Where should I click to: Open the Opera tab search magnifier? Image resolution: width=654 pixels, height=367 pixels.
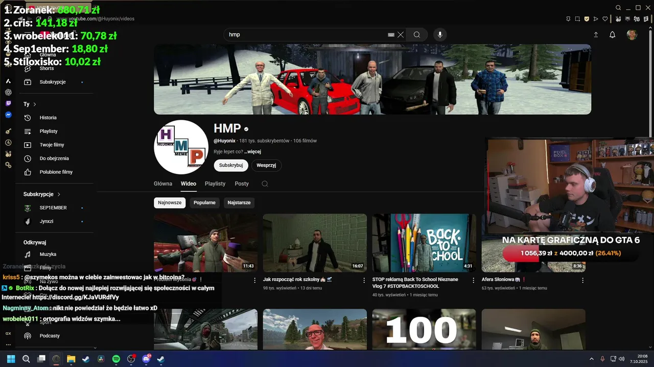click(618, 8)
